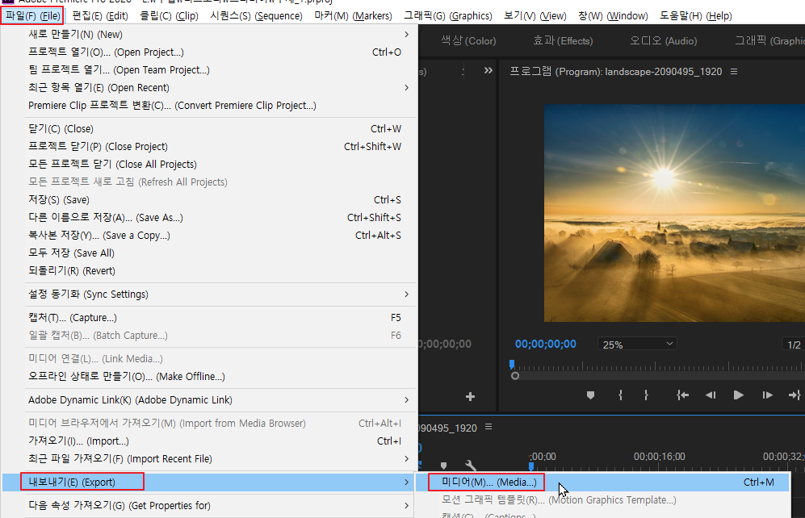
Task: Choose Close All Projects entry
Action: pyautogui.click(x=220, y=164)
